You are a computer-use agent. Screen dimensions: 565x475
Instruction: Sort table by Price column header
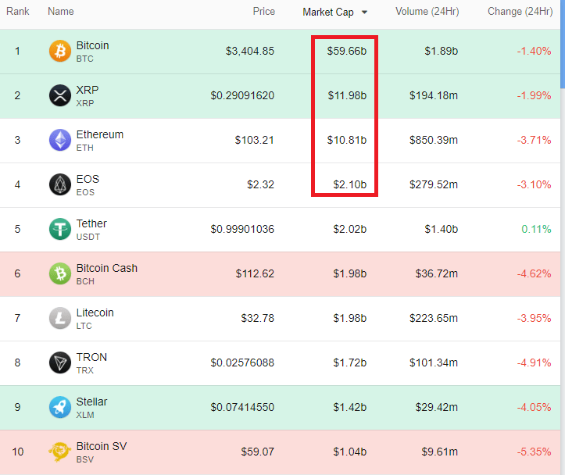tap(263, 12)
